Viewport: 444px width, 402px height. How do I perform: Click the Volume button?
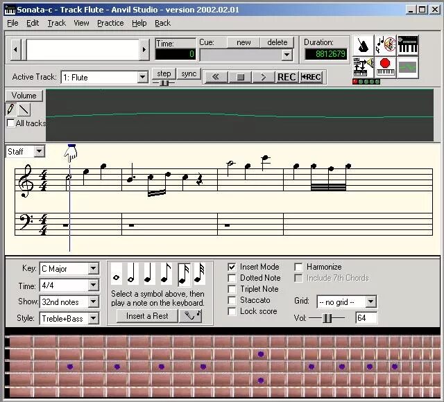pos(24,96)
